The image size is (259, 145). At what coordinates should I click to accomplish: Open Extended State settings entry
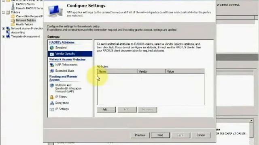pos(65,71)
